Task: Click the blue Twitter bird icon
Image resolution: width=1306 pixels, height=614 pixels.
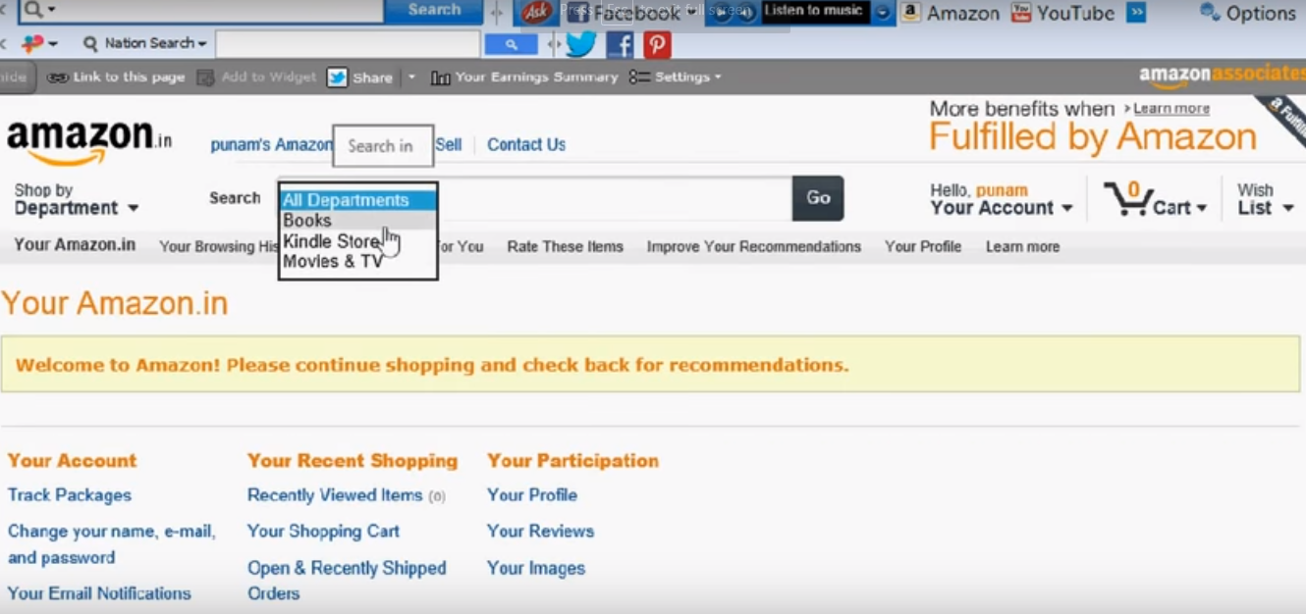Action: (581, 44)
